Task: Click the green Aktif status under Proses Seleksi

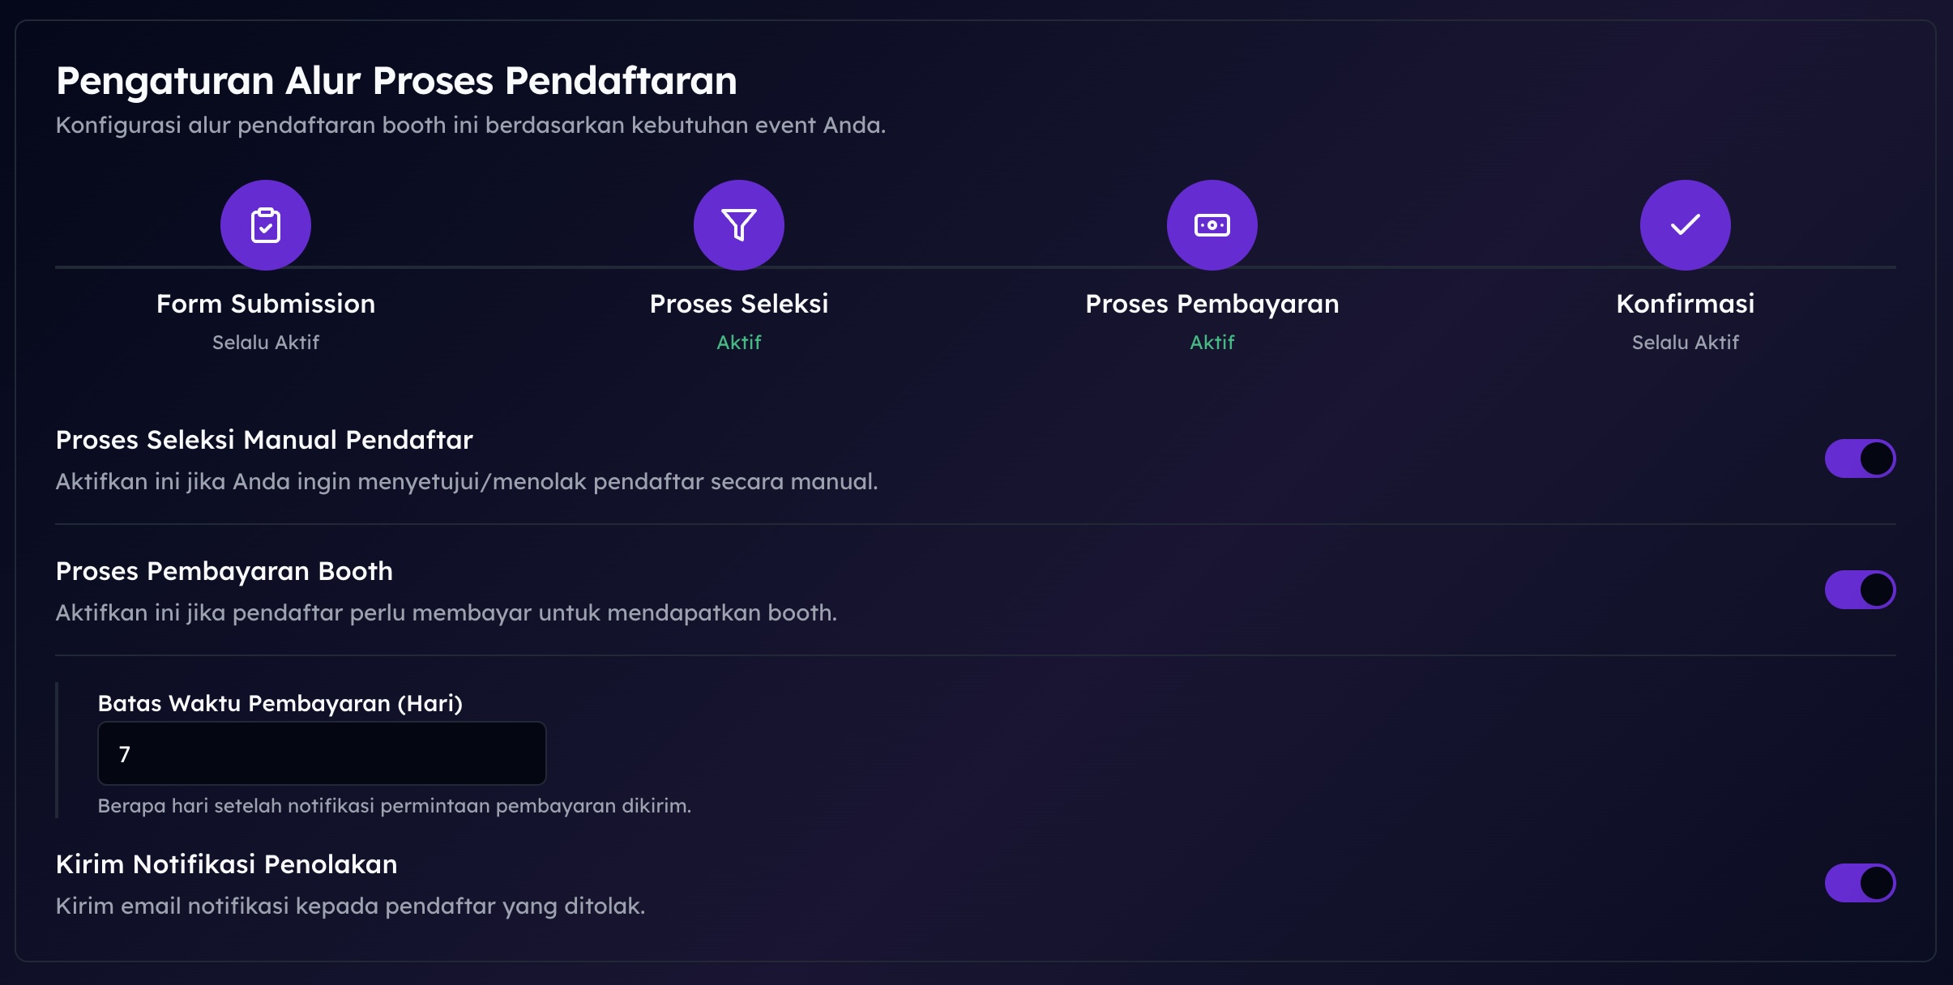Action: click(739, 343)
